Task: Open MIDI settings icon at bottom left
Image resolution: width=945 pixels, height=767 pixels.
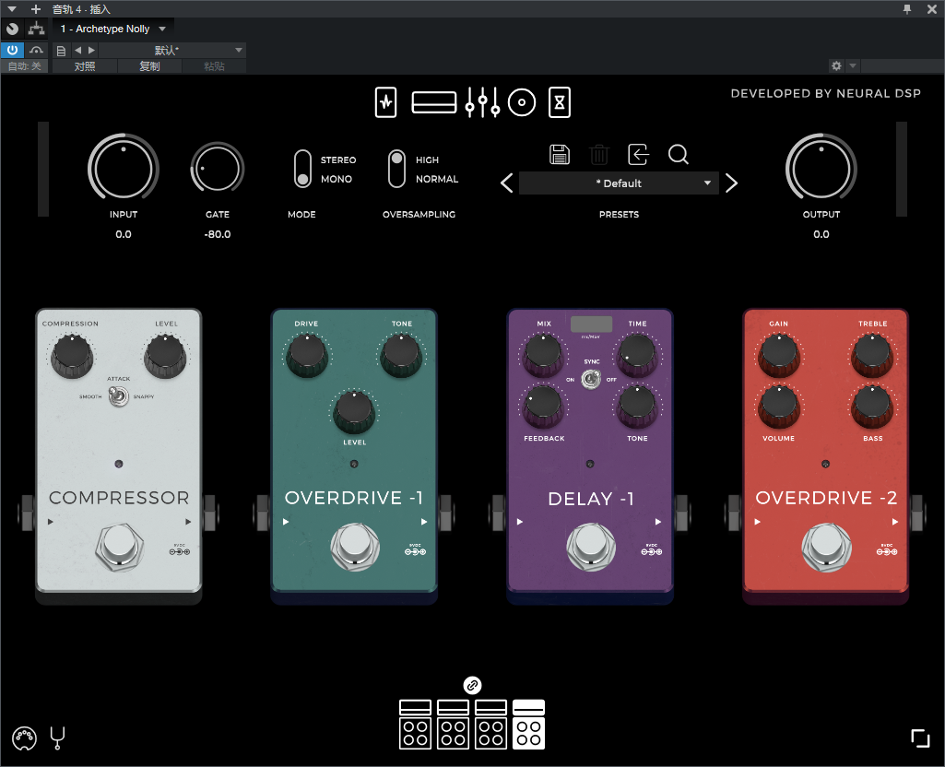Action: pos(24,738)
